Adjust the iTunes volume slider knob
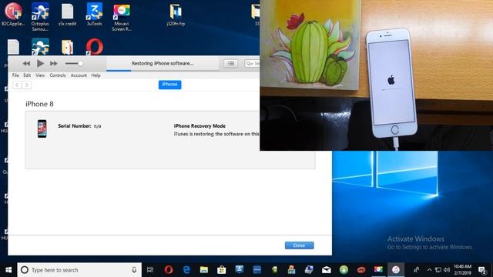Viewport: 493px width, 277px height. (x=80, y=63)
